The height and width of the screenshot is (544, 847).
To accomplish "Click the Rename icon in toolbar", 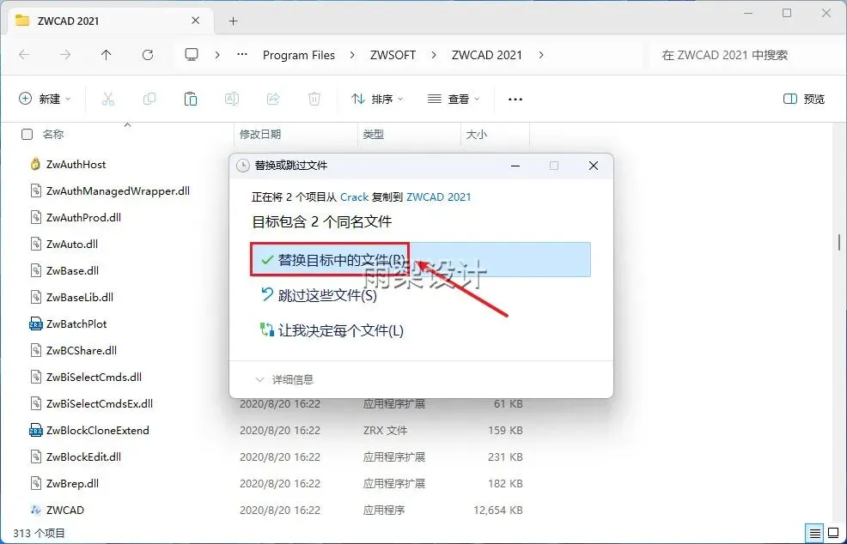I will [x=232, y=99].
